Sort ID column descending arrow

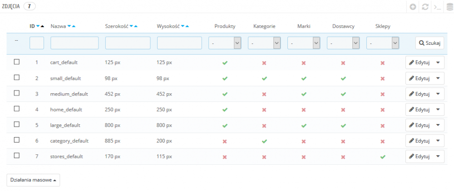tap(38, 26)
